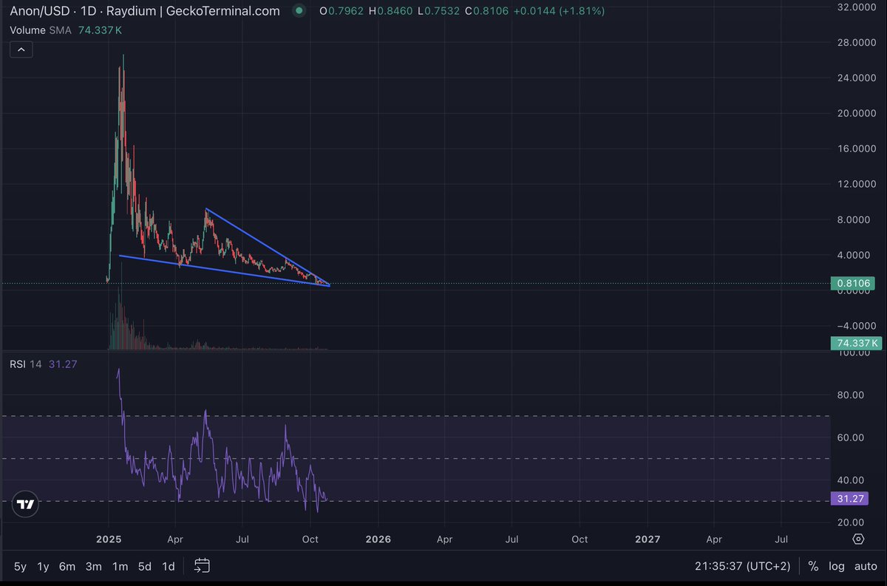Toggle the percent scale mode

click(813, 566)
